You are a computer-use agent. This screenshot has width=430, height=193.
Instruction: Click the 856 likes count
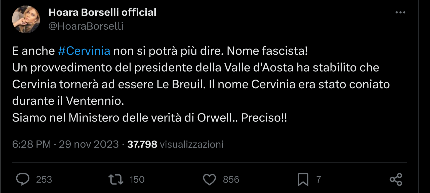coord(231,179)
